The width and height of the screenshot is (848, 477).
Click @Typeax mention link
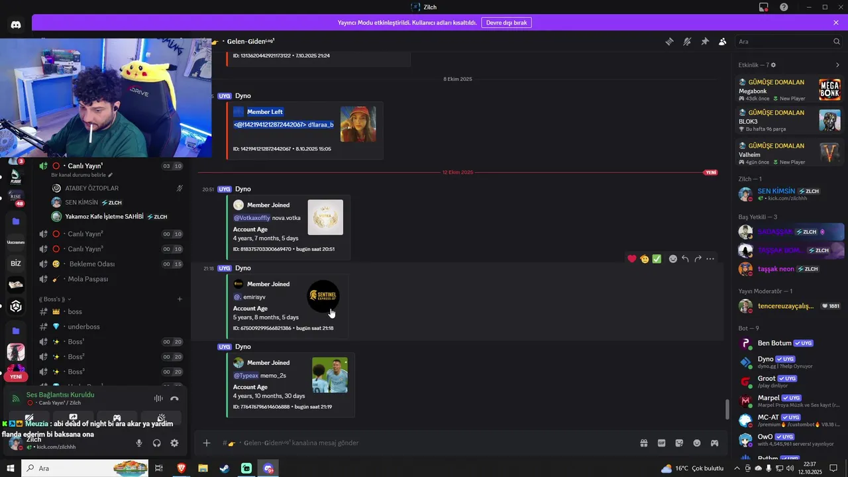(246, 376)
